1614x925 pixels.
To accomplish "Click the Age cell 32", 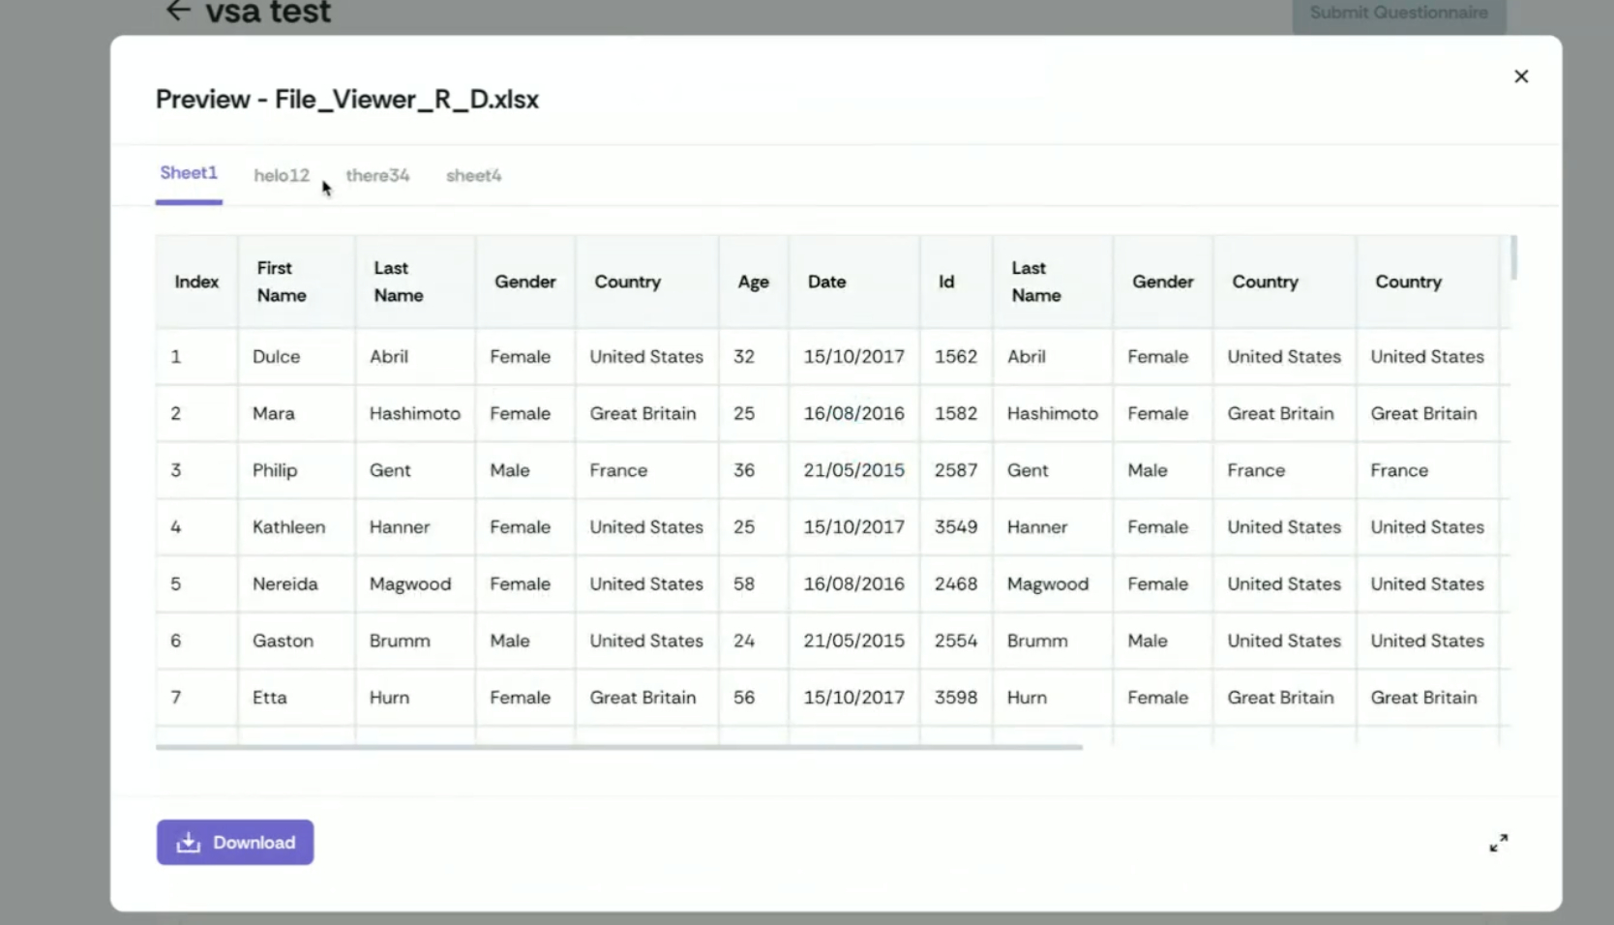I will coord(754,356).
